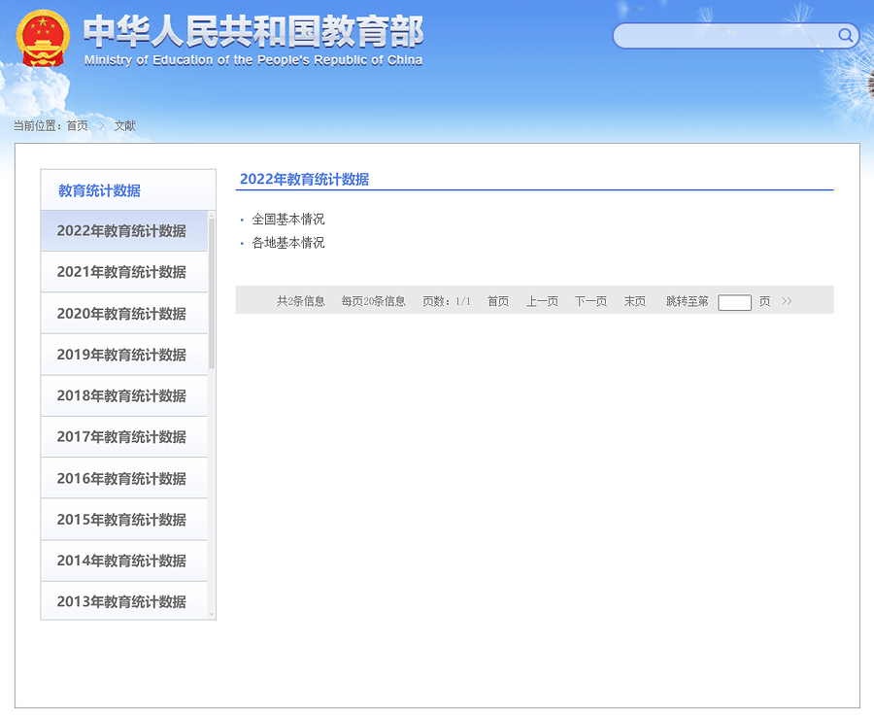
Task: Open the 全国基本情况 link
Action: tap(287, 220)
